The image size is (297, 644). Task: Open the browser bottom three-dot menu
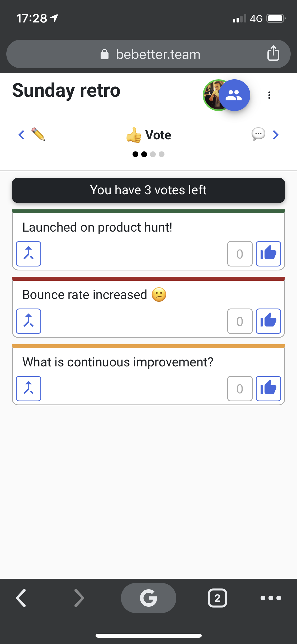pos(271,598)
